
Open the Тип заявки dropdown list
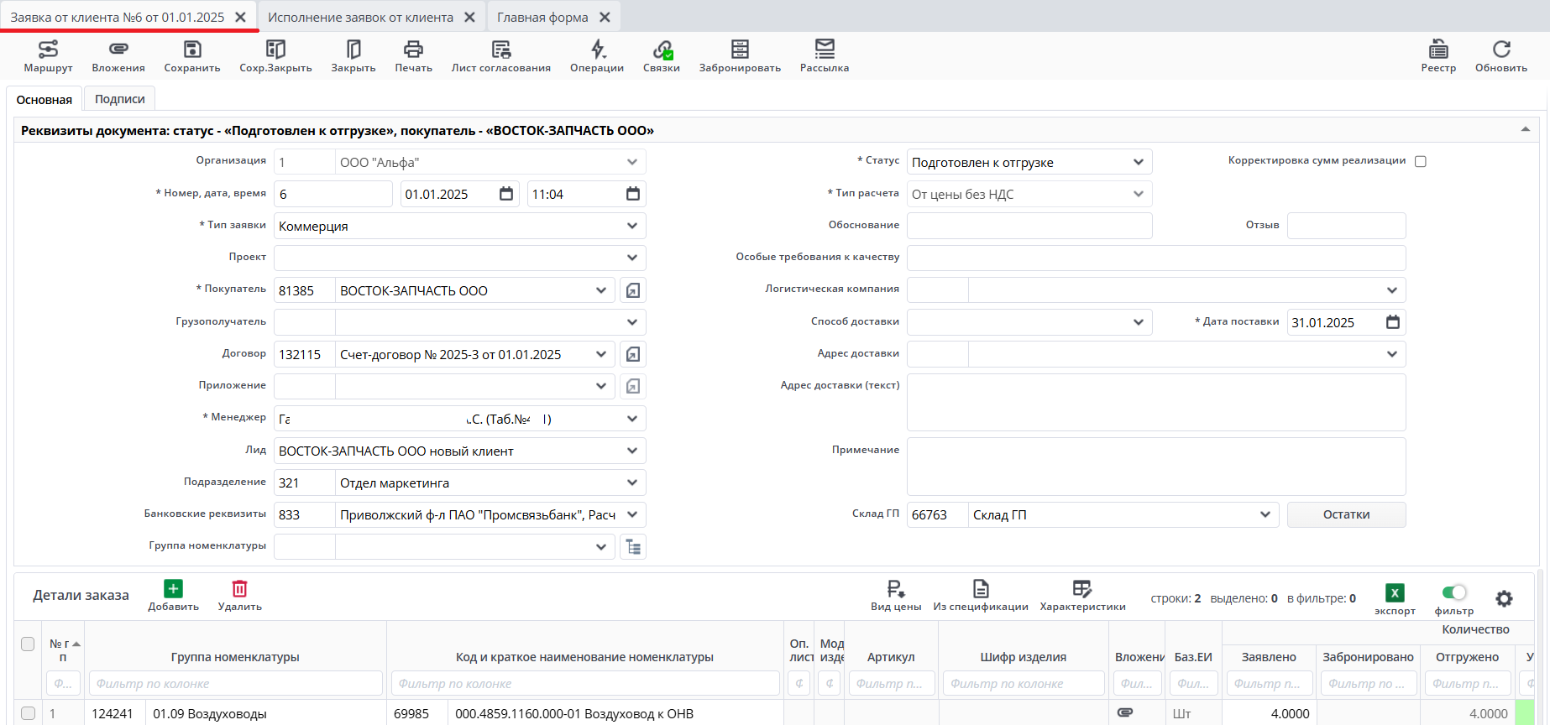pos(631,226)
